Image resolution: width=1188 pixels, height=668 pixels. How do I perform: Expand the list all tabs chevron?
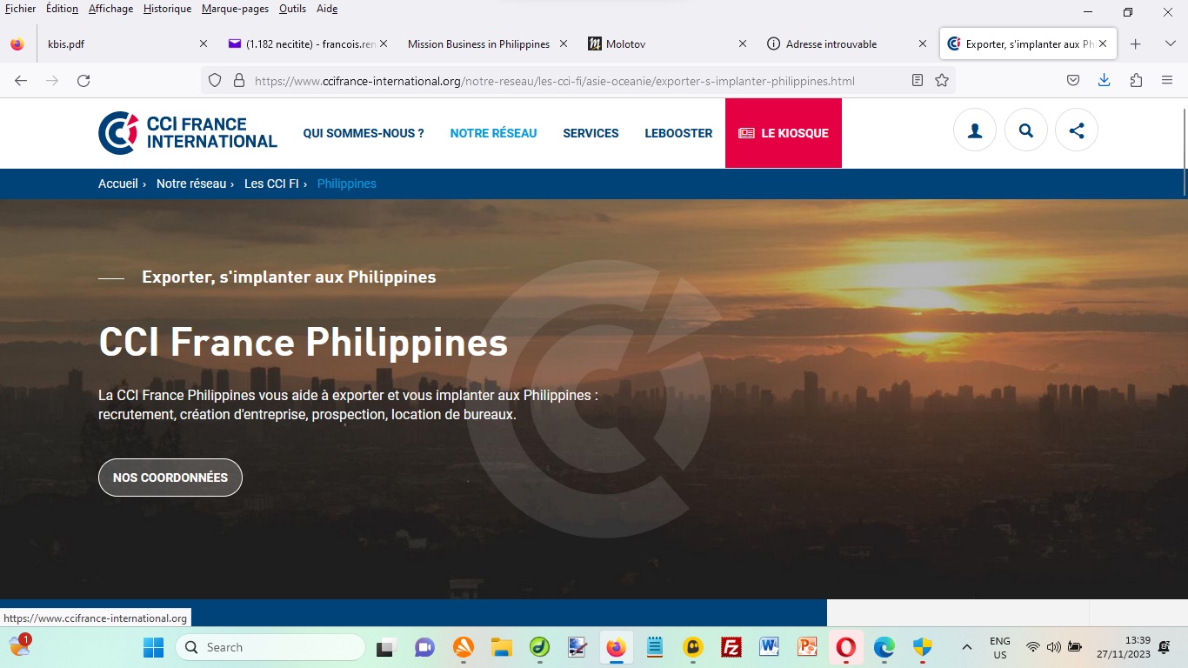tap(1170, 43)
